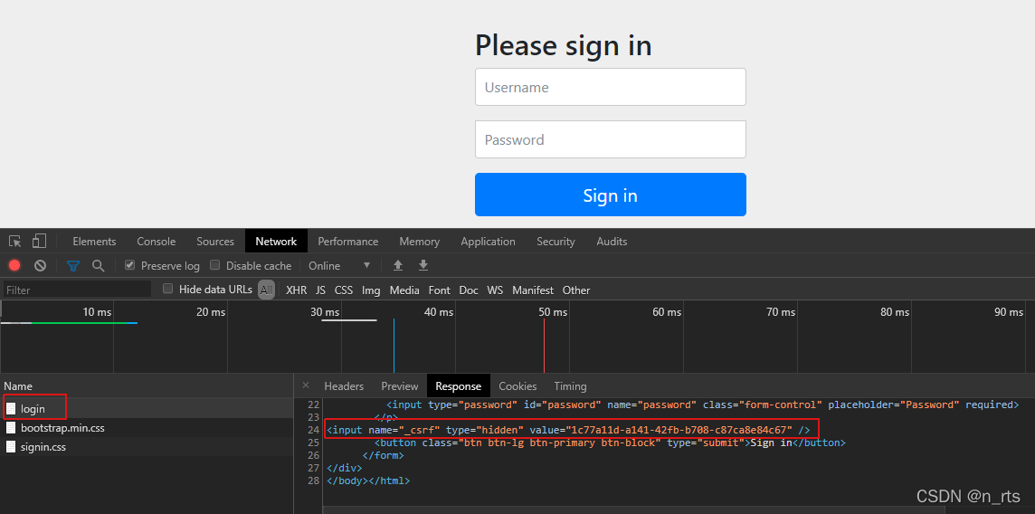Viewport: 1035px width, 514px height.
Task: Filter requests by JS
Action: (321, 290)
